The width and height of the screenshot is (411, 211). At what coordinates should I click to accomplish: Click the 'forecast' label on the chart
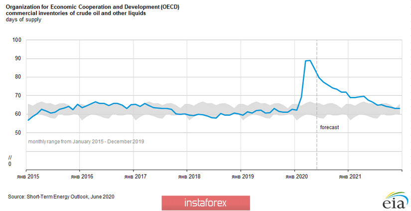pyautogui.click(x=329, y=127)
